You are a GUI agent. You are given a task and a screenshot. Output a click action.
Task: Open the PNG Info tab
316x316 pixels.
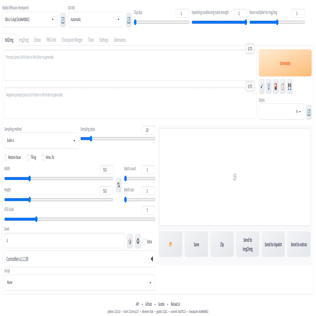[51, 40]
